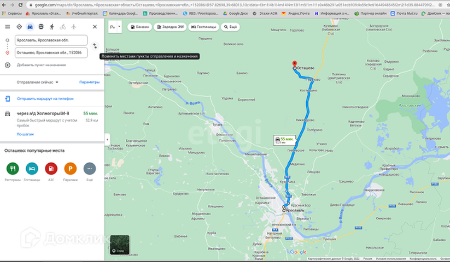Go back in browser
Viewport: 450px width, 262px height.
4,5
